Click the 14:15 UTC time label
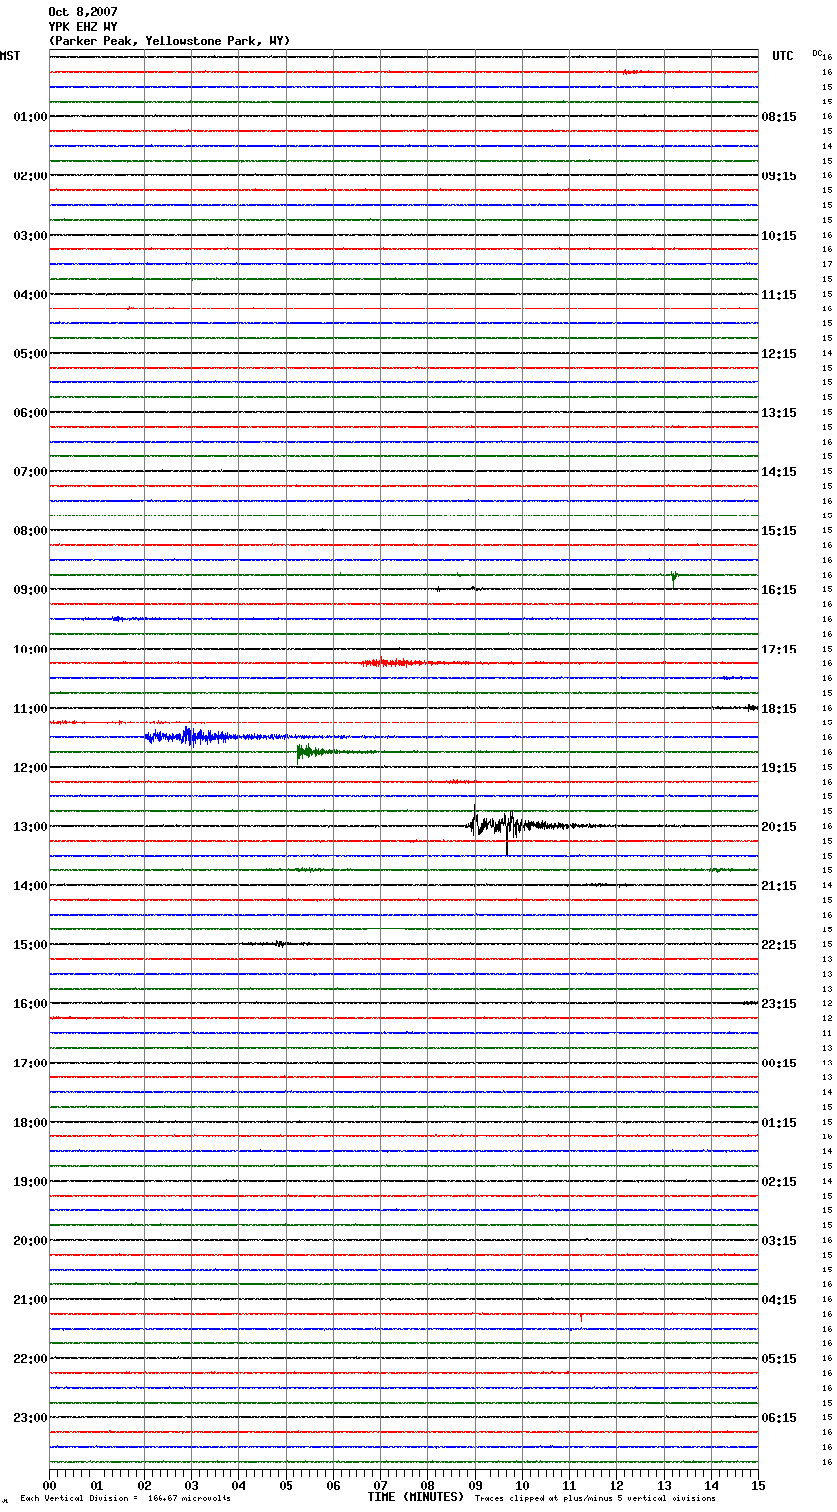 click(x=779, y=472)
